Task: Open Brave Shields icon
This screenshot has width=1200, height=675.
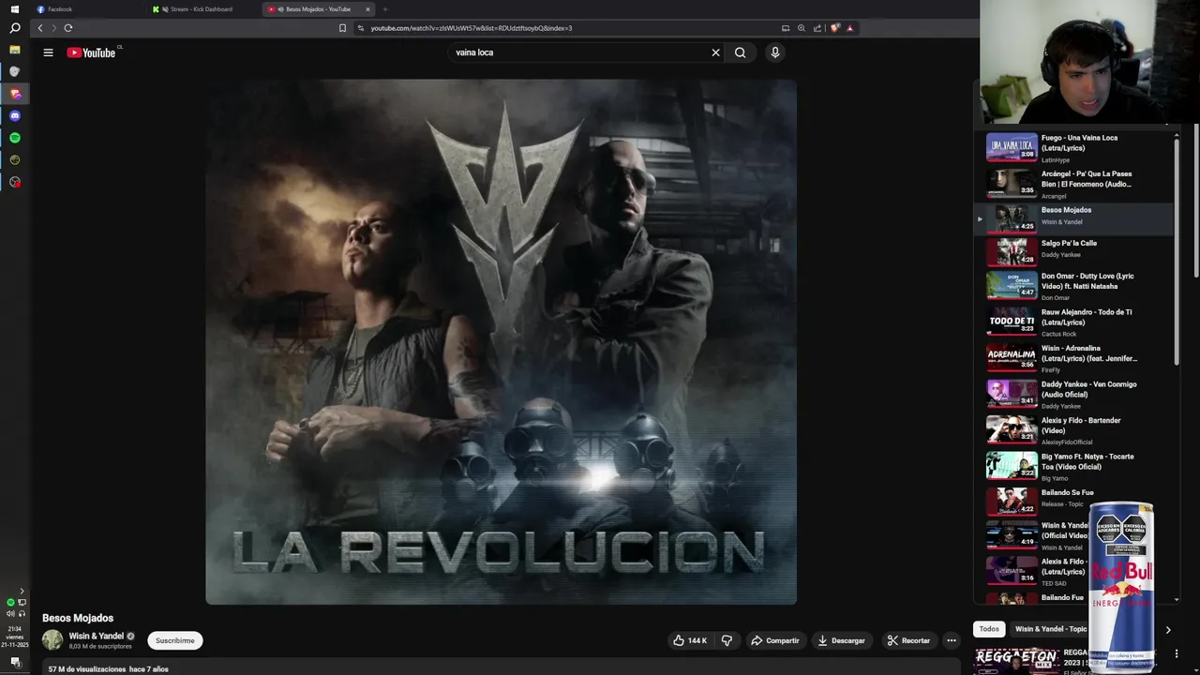Action: tap(834, 28)
